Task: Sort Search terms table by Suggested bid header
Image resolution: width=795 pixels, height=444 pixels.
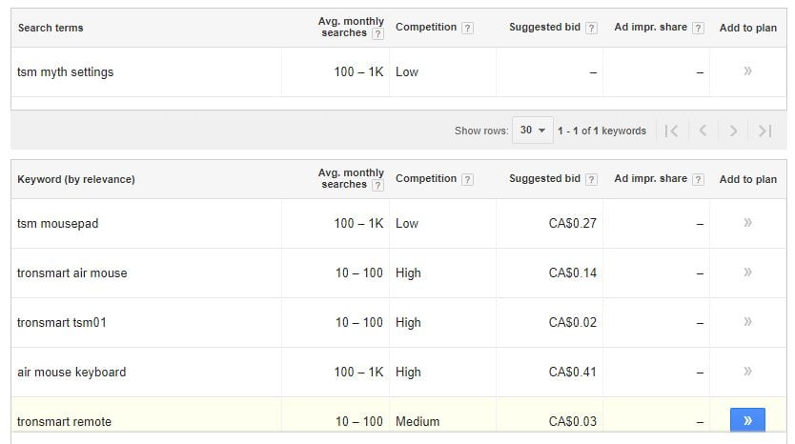Action: (544, 27)
